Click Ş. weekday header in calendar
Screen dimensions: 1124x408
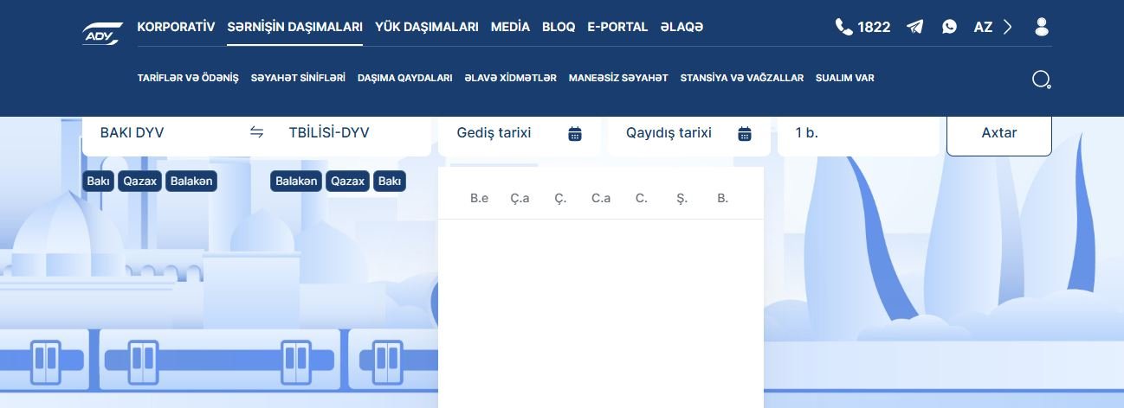[682, 198]
